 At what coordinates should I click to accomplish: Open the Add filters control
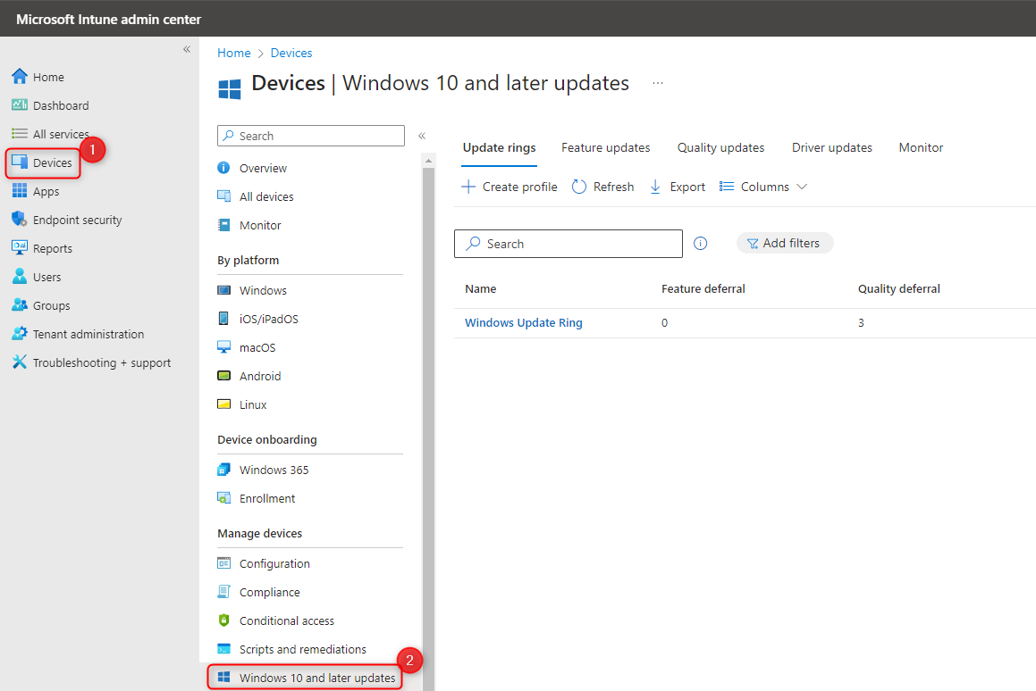tap(785, 242)
